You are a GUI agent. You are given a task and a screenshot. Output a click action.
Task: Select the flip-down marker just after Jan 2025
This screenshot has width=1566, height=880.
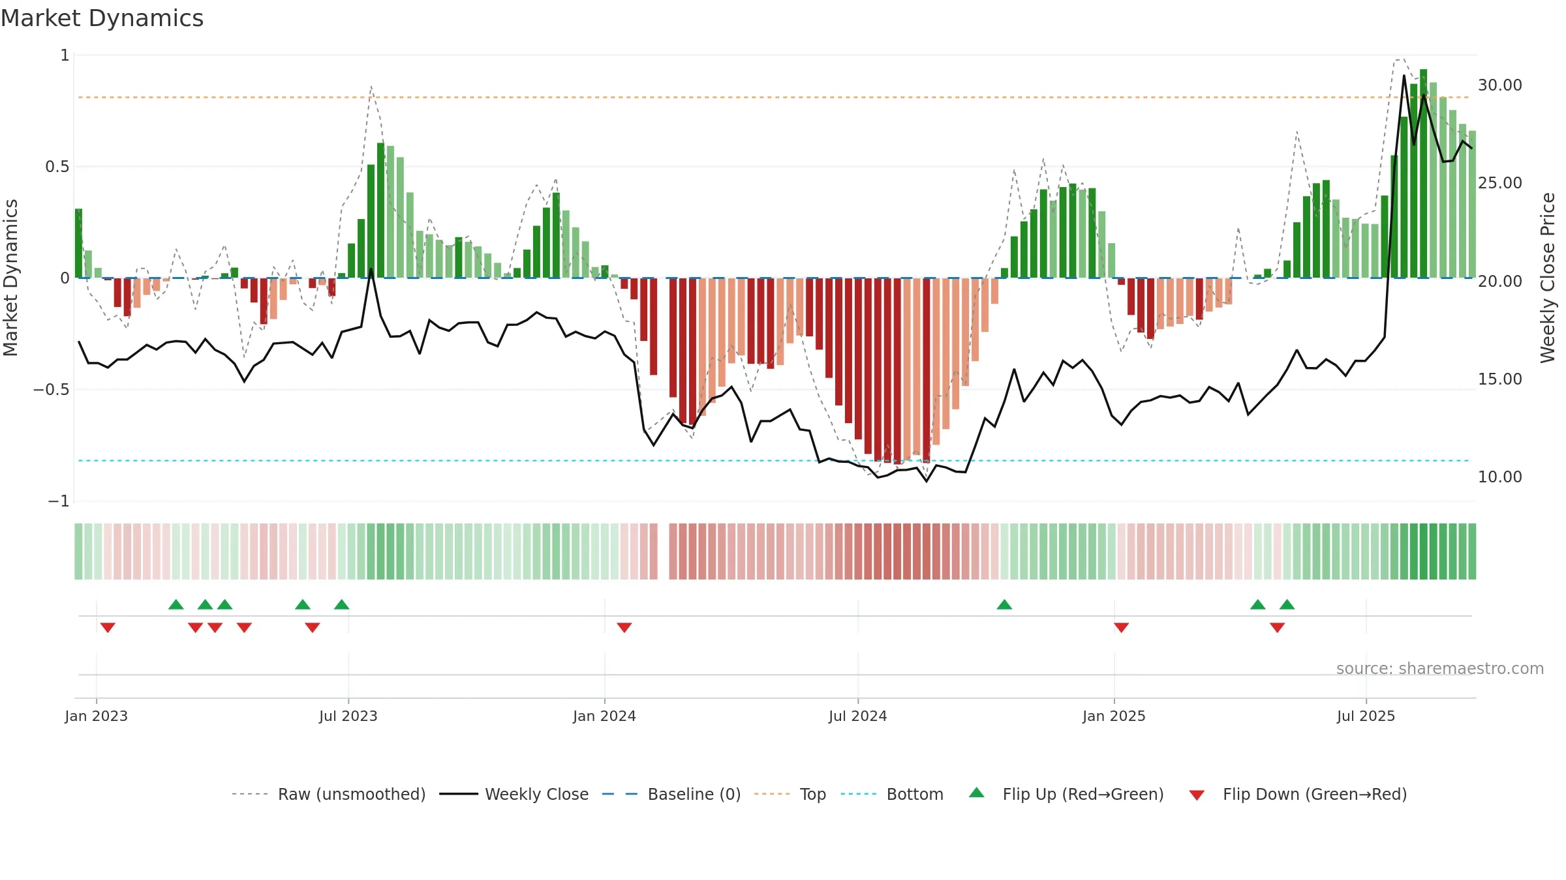pos(1122,628)
